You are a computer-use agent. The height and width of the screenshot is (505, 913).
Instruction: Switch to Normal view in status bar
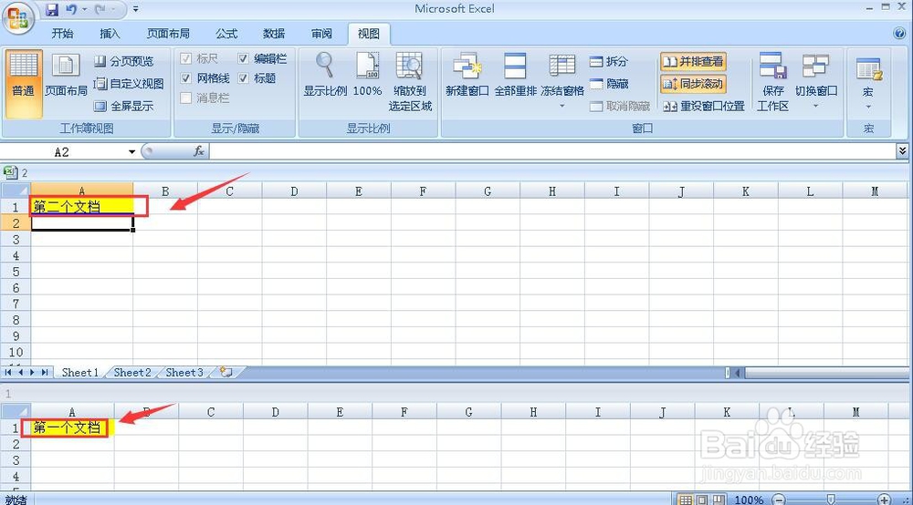[686, 500]
